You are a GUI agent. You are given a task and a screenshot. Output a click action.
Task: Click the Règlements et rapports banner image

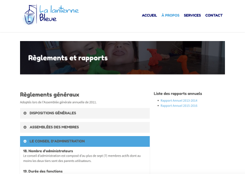pyautogui.click(x=122, y=58)
